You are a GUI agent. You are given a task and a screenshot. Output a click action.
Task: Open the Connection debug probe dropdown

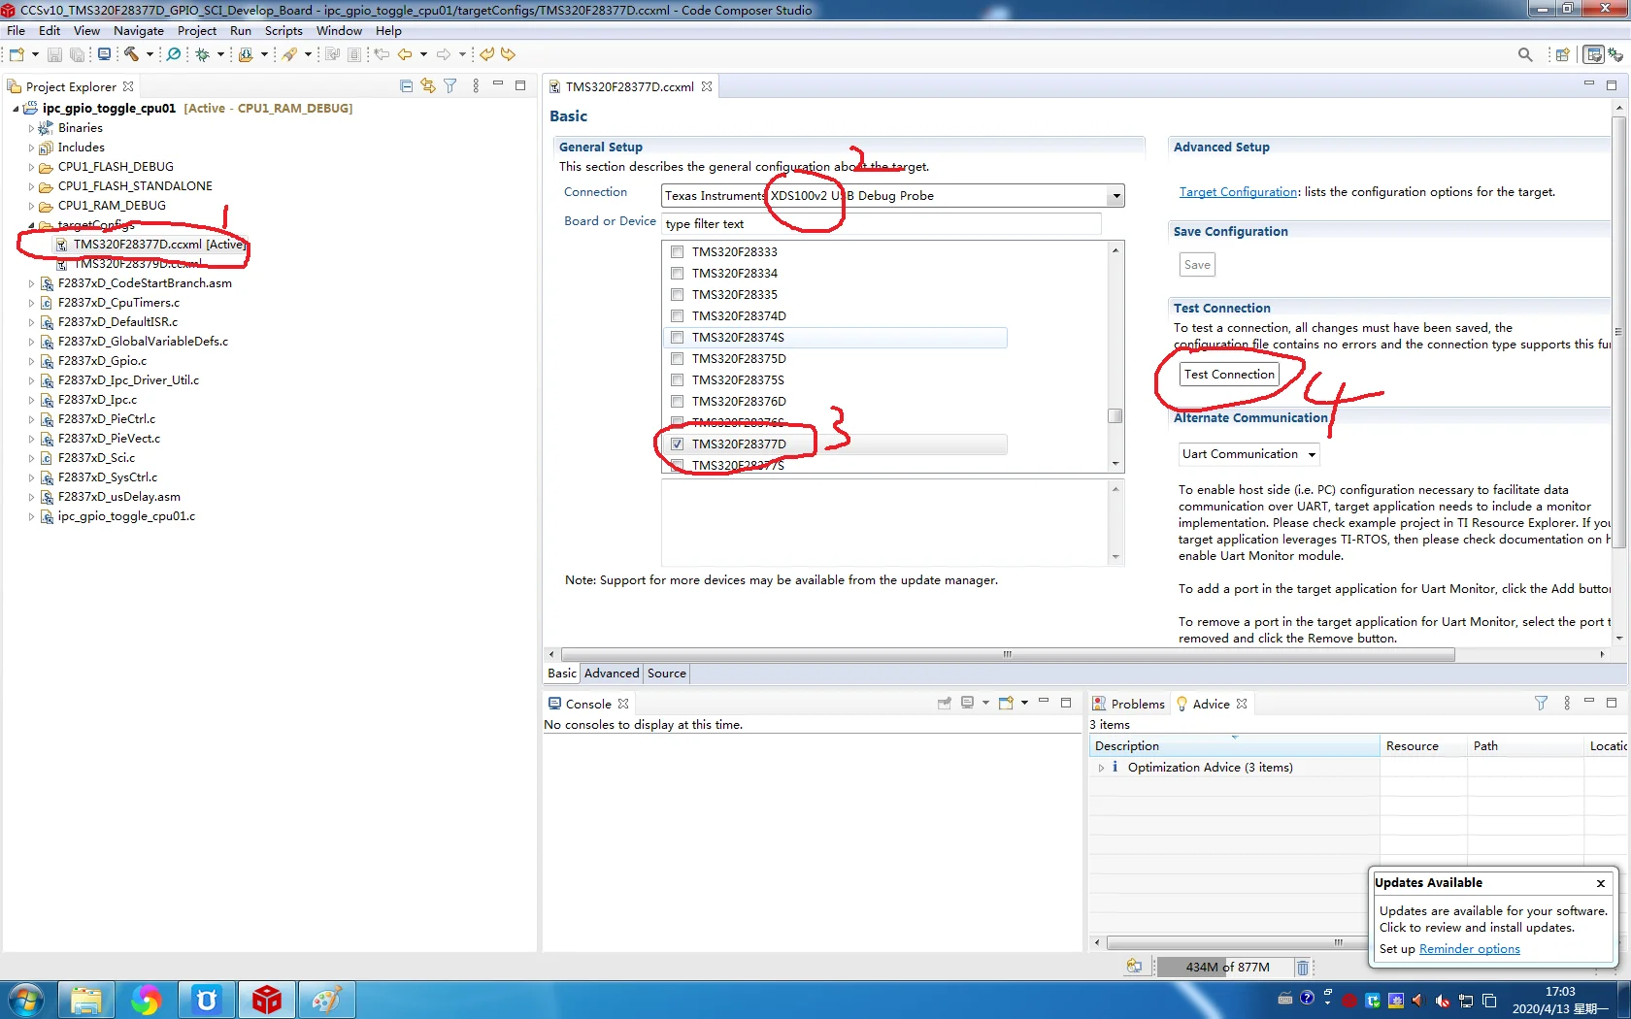coord(1116,196)
